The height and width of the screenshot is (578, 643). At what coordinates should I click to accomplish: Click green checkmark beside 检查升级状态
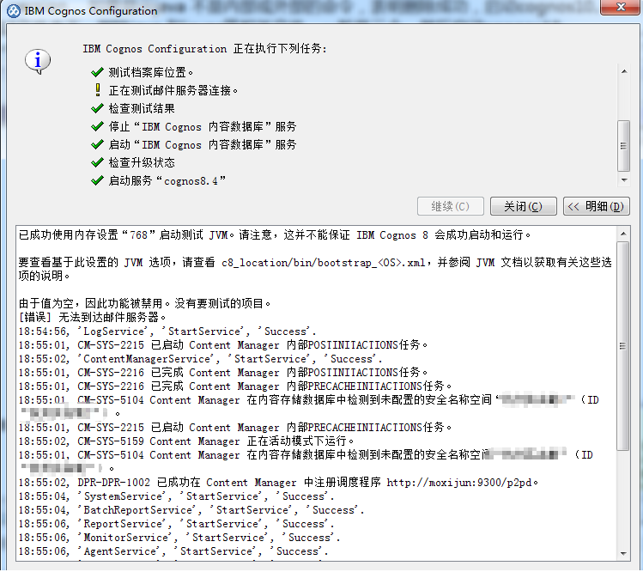[97, 163]
